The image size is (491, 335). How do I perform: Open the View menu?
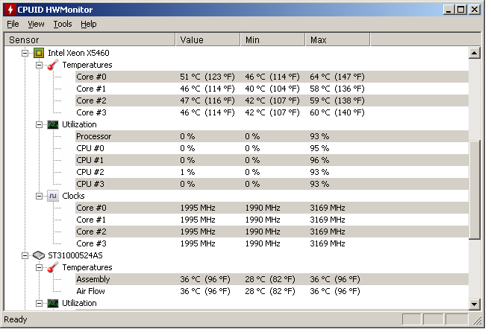point(36,24)
